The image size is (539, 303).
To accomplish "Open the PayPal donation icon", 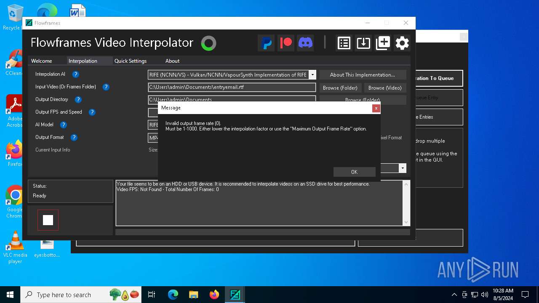I will 266,43.
